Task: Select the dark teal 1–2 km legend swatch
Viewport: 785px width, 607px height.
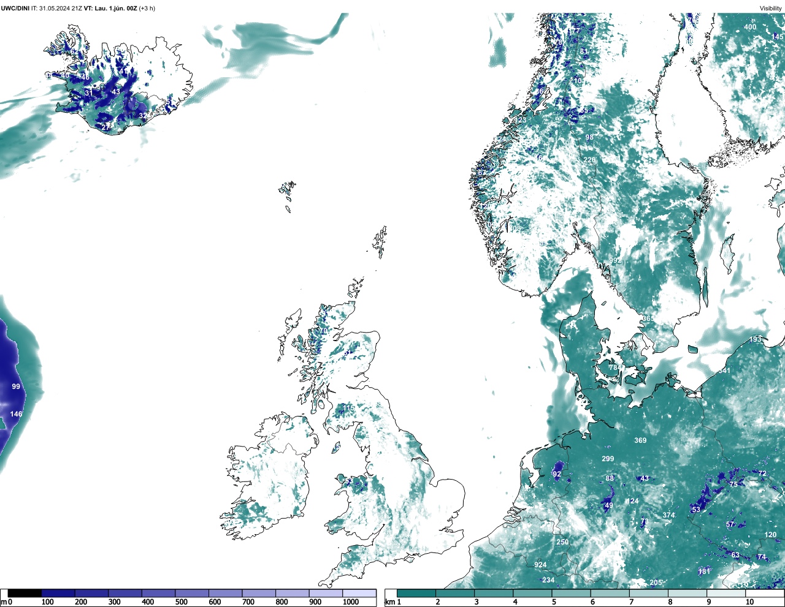Action: pyautogui.click(x=416, y=594)
